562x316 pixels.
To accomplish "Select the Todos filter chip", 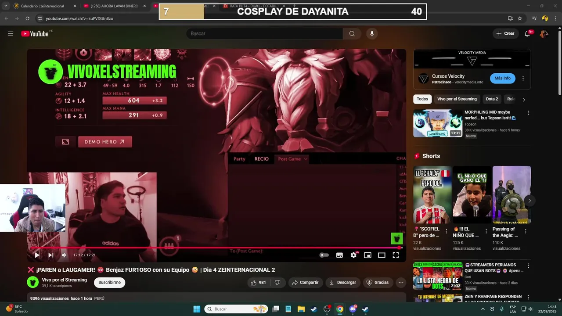I will point(422,99).
